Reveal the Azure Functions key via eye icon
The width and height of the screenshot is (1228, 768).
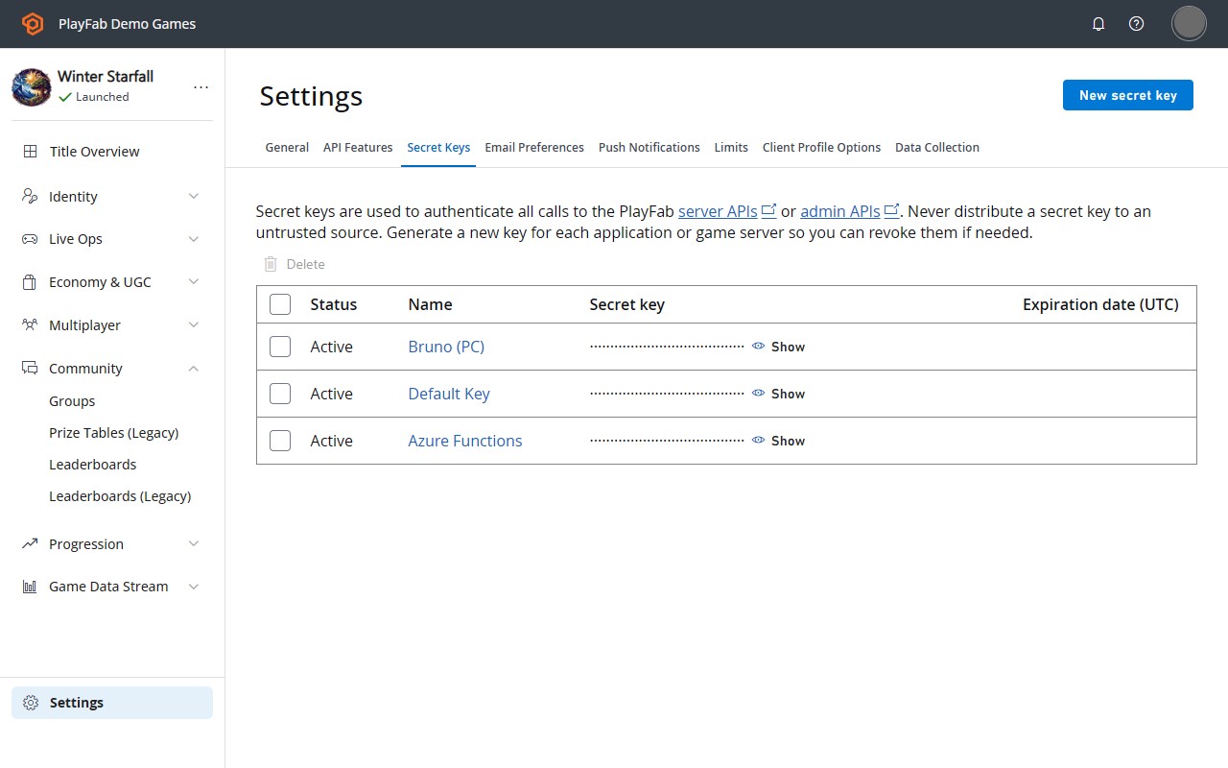(759, 441)
